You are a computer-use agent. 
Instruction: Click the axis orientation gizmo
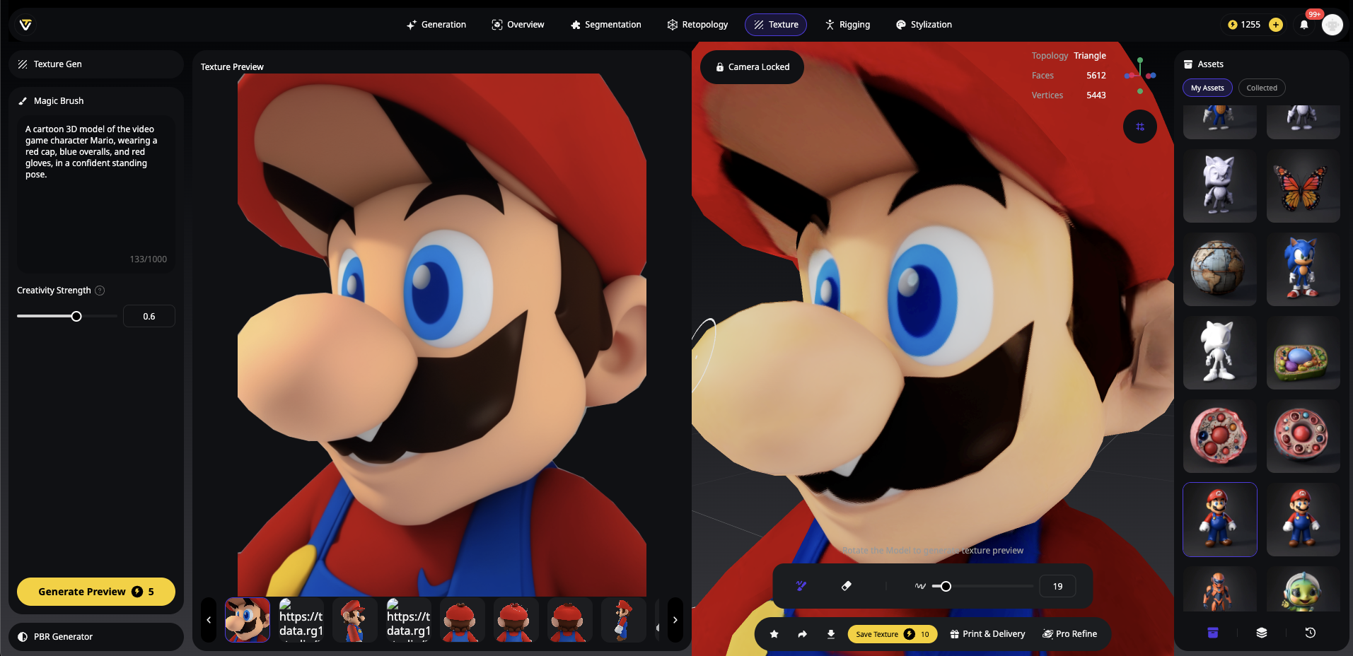click(x=1140, y=76)
